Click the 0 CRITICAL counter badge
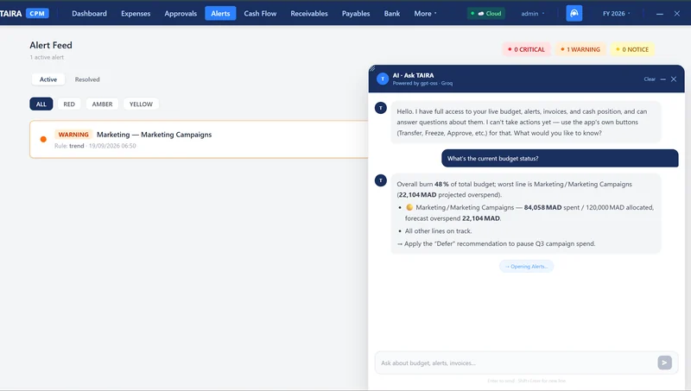Screen dimensions: 691x391 [x=527, y=49]
